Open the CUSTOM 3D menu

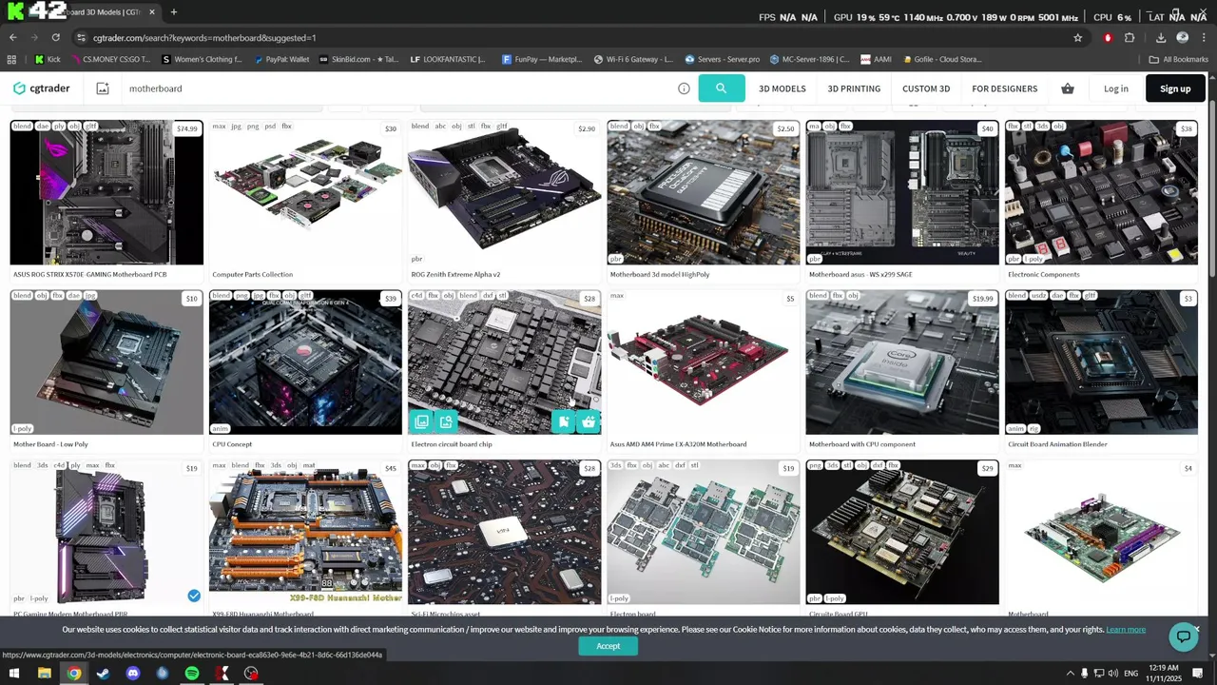click(x=926, y=88)
